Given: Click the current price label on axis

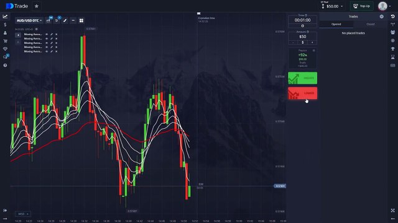Looking at the screenshot, I should pyautogui.click(x=280, y=186).
